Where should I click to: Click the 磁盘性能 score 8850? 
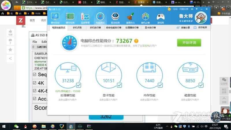pos(190,81)
